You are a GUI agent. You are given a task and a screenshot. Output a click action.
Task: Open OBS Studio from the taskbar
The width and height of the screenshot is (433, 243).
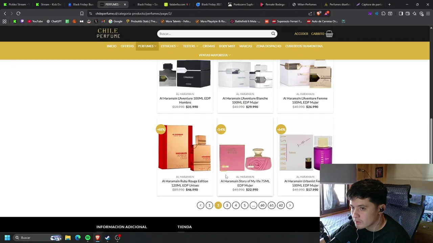(117, 238)
